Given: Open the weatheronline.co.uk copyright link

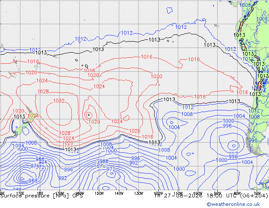Looking at the screenshot, I should [233, 204].
